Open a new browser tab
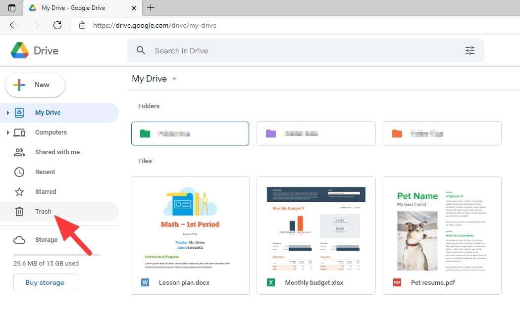Screen dimensions: 520x319 click(x=151, y=8)
